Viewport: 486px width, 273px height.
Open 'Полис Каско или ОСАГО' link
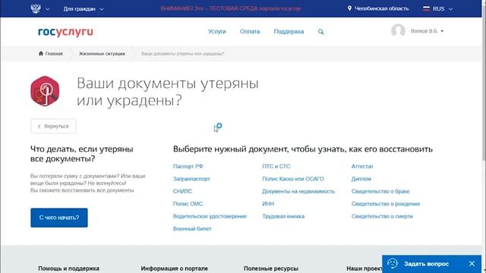tap(293, 179)
